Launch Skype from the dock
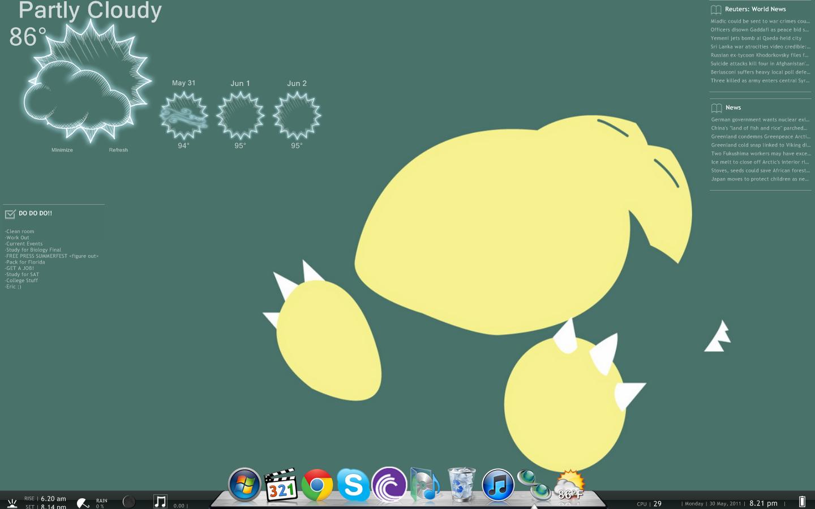815x509 pixels. point(353,485)
